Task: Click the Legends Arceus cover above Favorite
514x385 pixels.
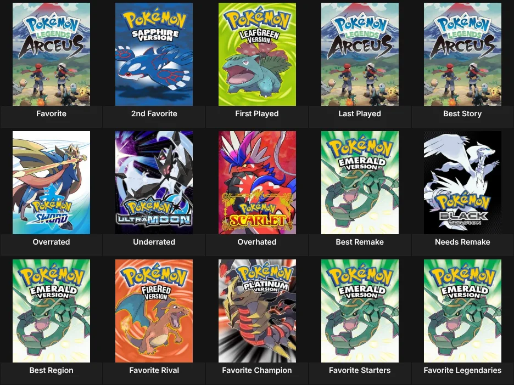Action: [51, 54]
